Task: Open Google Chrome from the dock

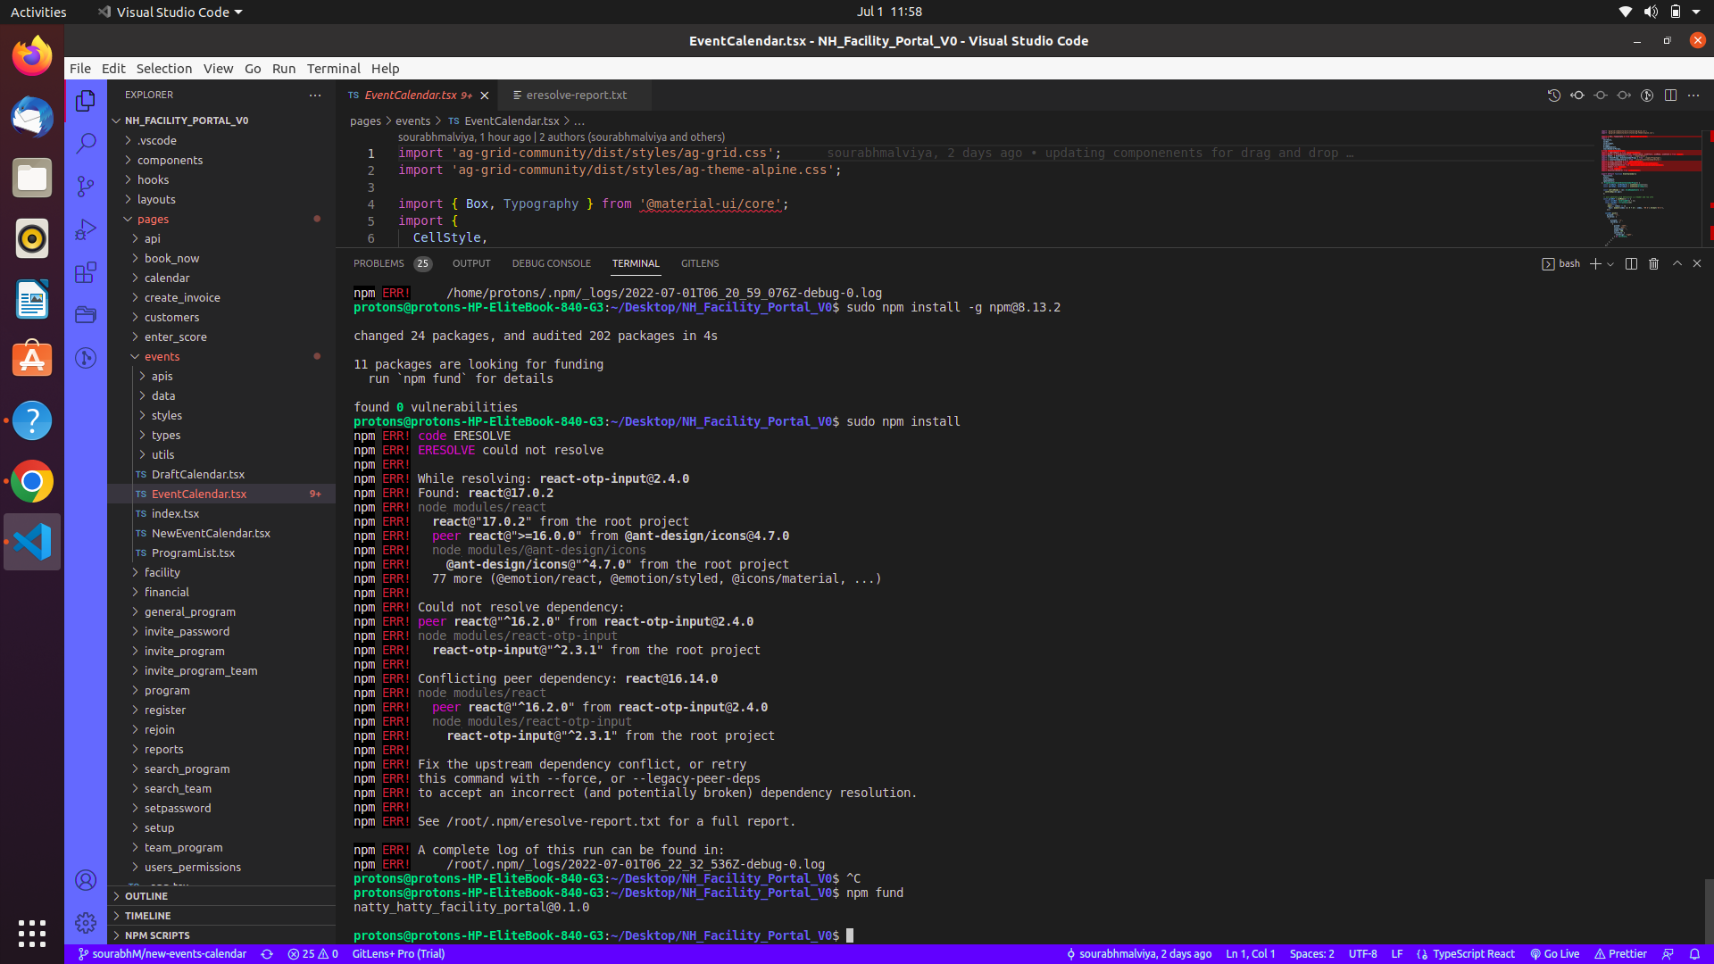Action: 32,481
